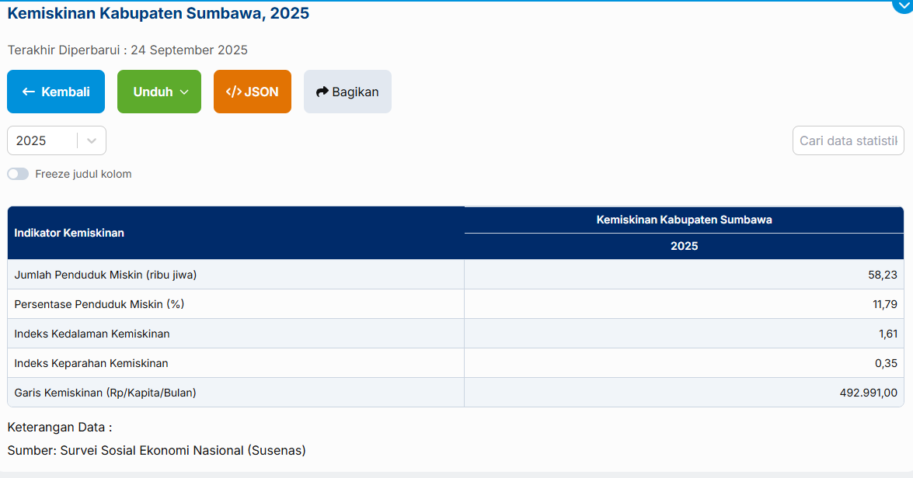Toggle the Freeze judul kolom switch
Screen dimensions: 913x478
[x=18, y=174]
